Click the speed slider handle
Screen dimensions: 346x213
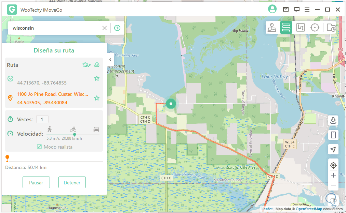pyautogui.click(x=75, y=134)
